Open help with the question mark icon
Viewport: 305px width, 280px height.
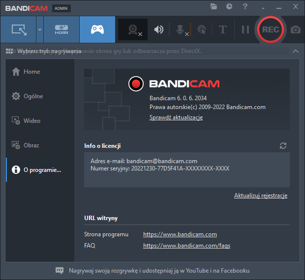[245, 6]
